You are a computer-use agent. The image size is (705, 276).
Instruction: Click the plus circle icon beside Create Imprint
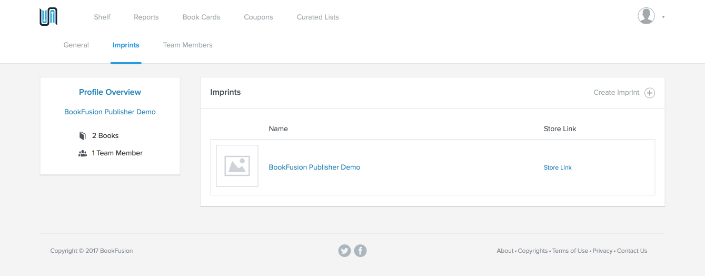pyautogui.click(x=650, y=93)
